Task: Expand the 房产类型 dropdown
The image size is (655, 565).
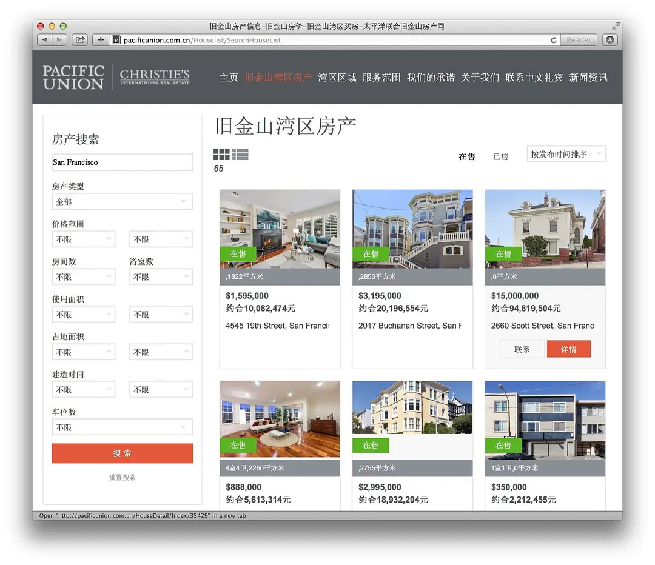Action: click(122, 202)
